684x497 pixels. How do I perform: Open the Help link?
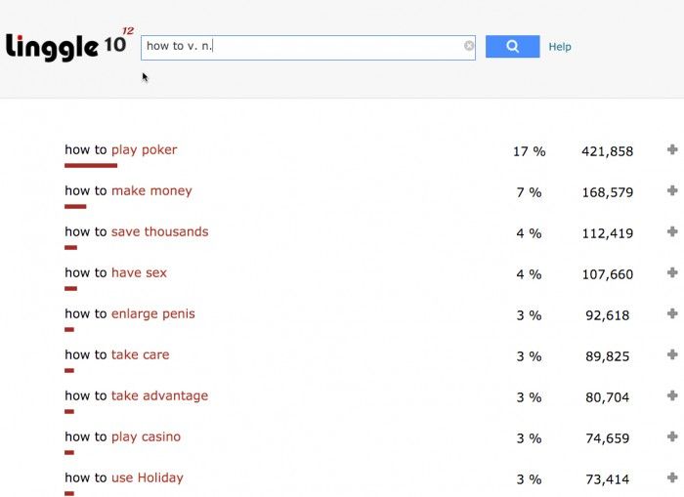(x=560, y=47)
